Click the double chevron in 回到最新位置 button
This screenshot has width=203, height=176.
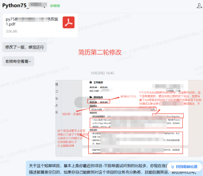(172, 167)
